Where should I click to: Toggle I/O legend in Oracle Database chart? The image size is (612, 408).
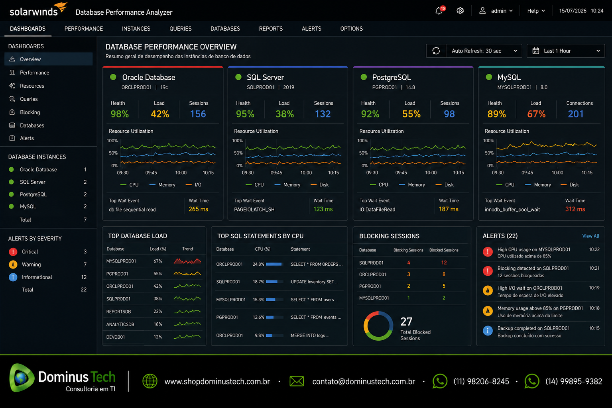pyautogui.click(x=193, y=185)
